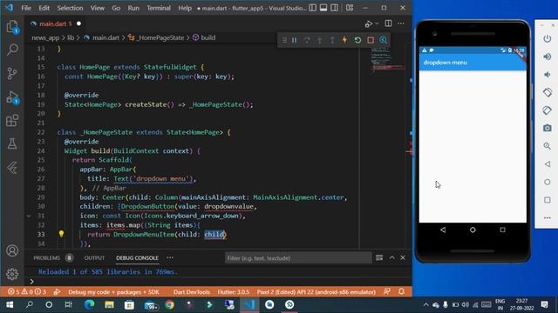
Task: Tap Android Home button in phone screen
Action: [473, 230]
